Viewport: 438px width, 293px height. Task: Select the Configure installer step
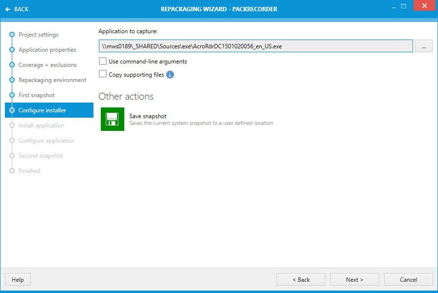pyautogui.click(x=42, y=110)
